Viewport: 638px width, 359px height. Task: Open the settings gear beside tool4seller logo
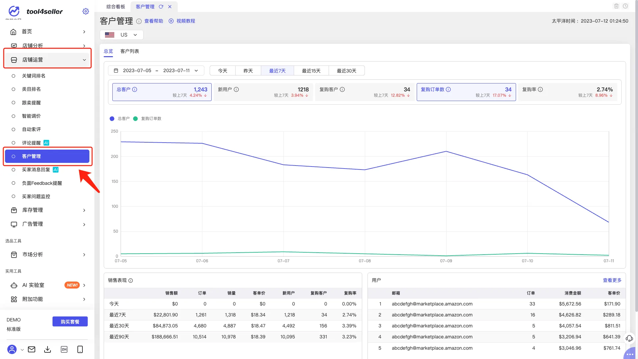tap(85, 11)
